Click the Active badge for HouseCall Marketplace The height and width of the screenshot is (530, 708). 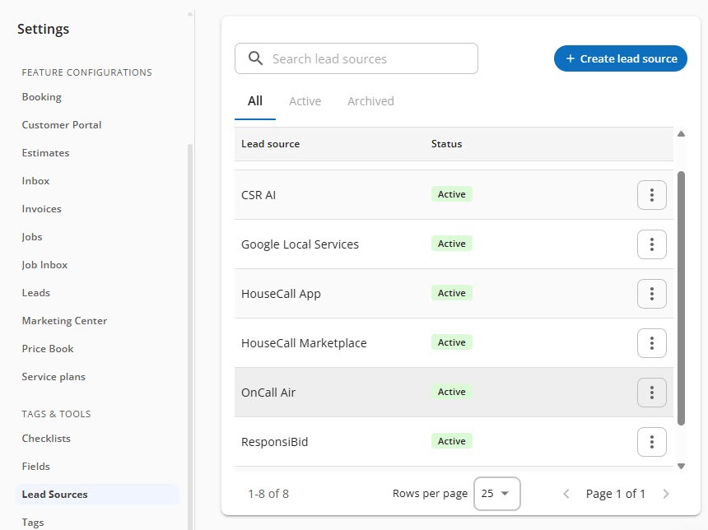click(x=451, y=342)
